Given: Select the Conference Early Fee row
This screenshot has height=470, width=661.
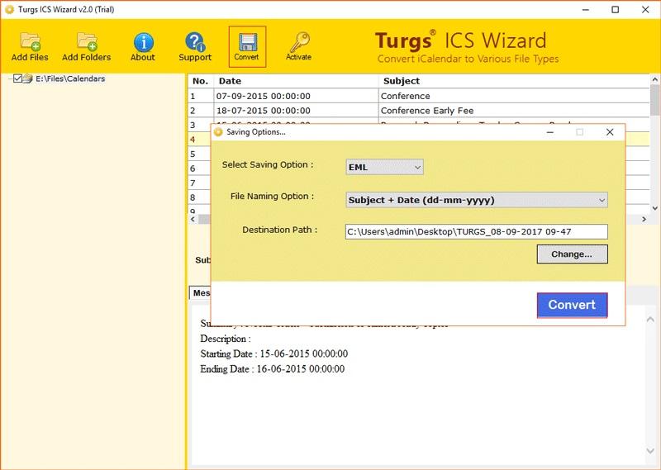Looking at the screenshot, I should 420,111.
